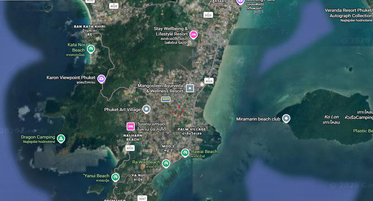Click the 3025 road number badge
The image size is (373, 201).
tap(208, 15)
